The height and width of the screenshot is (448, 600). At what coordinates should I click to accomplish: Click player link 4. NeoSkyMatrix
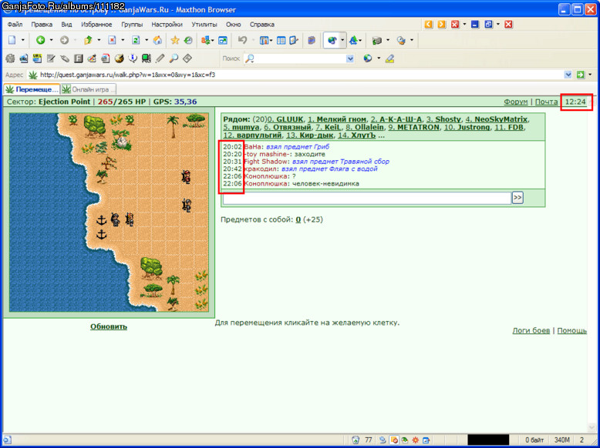coord(497,119)
